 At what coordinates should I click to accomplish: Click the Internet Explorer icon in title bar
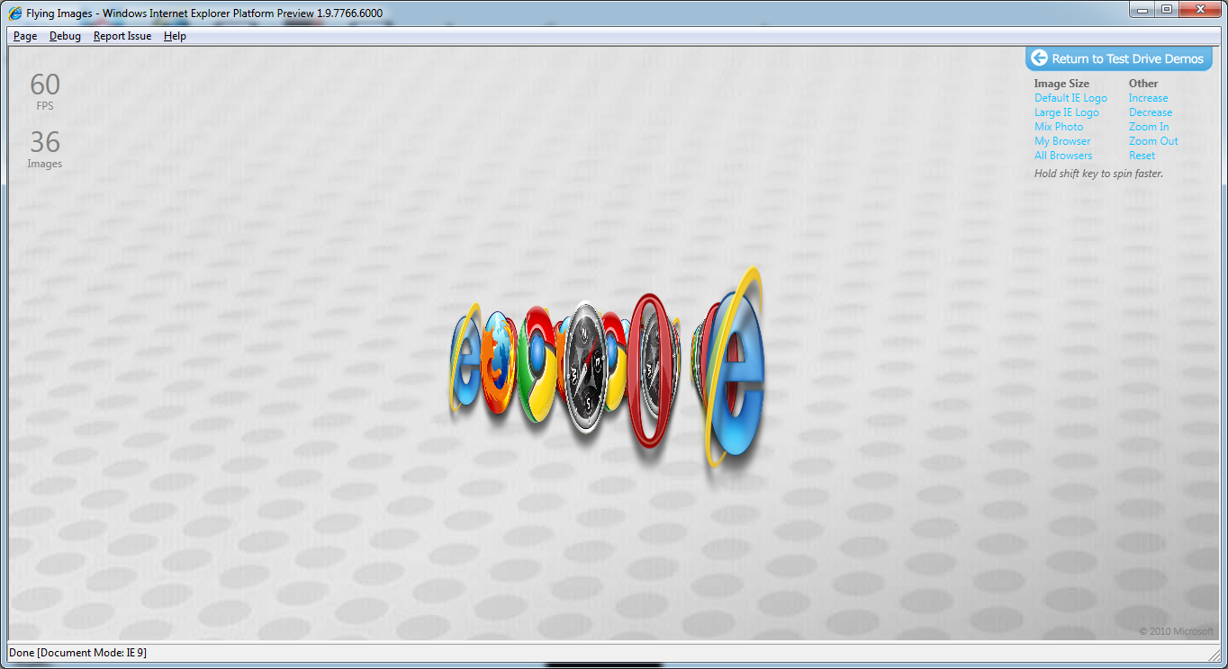pyautogui.click(x=15, y=13)
